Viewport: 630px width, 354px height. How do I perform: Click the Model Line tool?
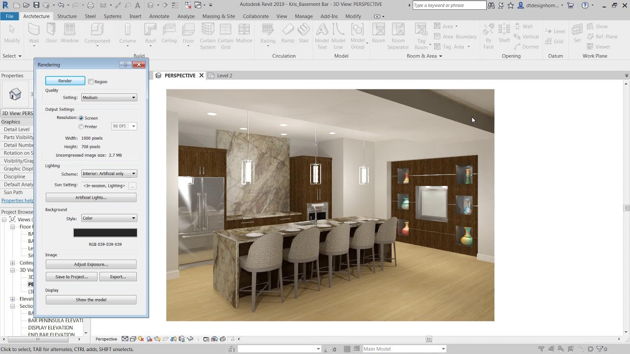click(x=338, y=36)
